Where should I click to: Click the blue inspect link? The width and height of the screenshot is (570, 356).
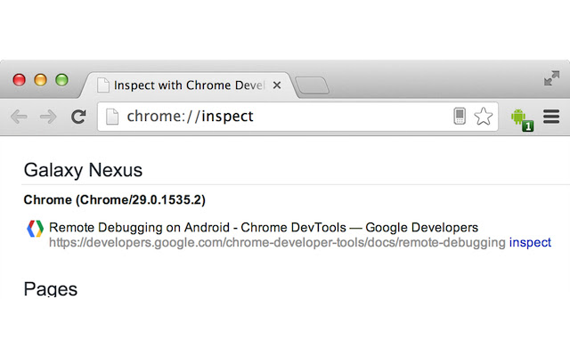pyautogui.click(x=530, y=242)
